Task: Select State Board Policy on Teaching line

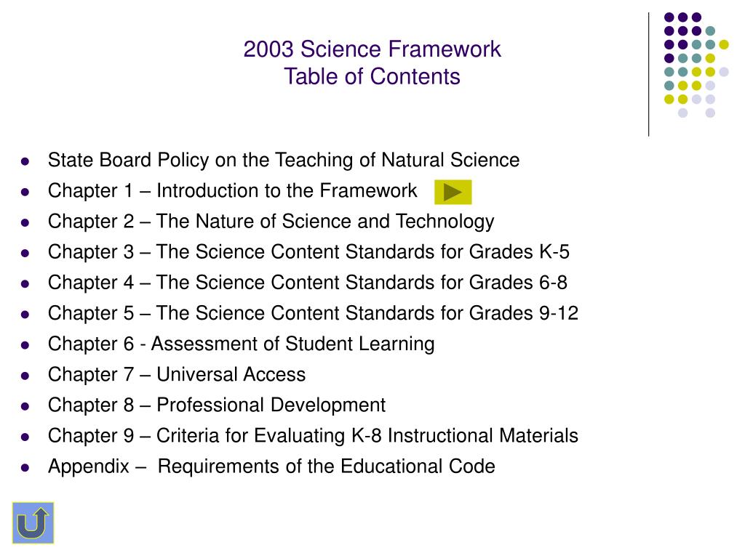Action: pyautogui.click(x=284, y=161)
